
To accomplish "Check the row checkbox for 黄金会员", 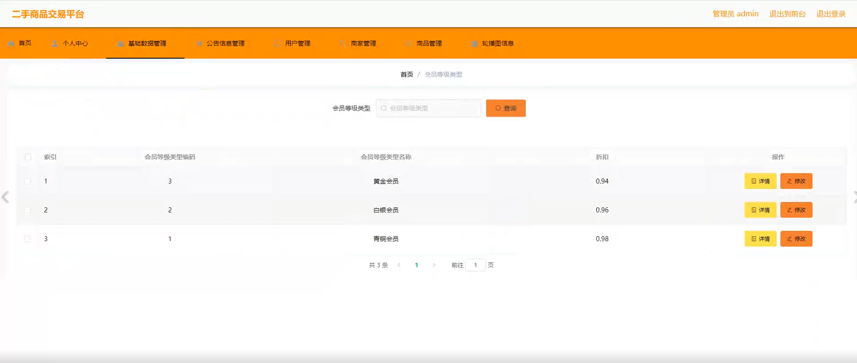I will coord(27,181).
